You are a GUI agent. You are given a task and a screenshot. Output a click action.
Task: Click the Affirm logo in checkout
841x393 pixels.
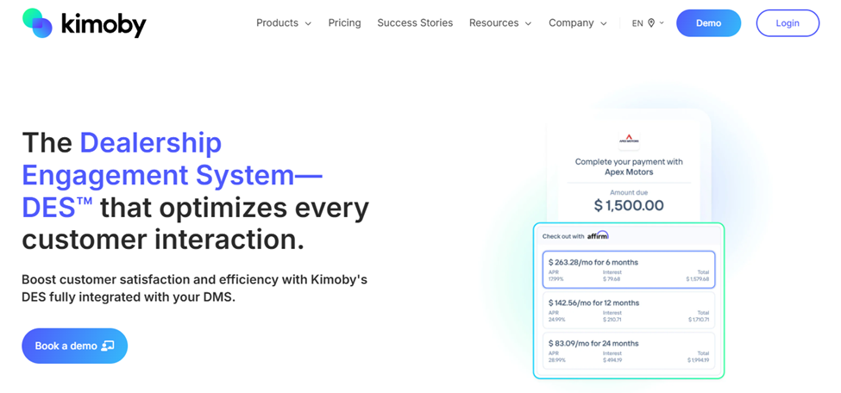coord(598,235)
